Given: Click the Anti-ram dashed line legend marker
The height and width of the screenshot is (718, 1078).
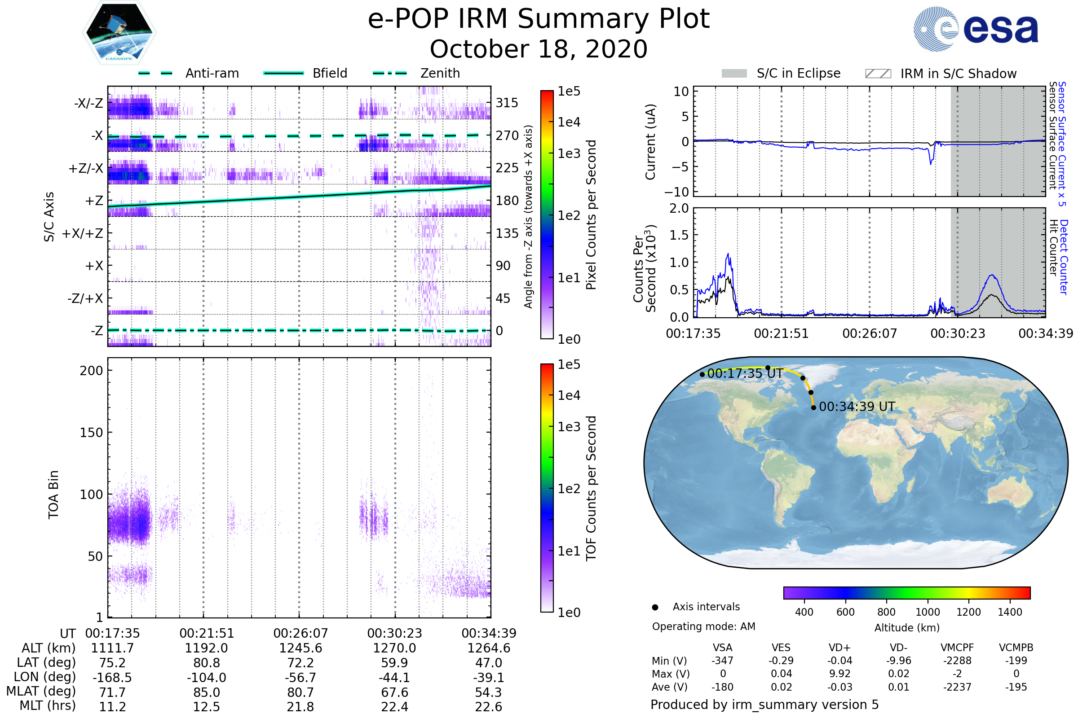Looking at the screenshot, I should [x=155, y=73].
